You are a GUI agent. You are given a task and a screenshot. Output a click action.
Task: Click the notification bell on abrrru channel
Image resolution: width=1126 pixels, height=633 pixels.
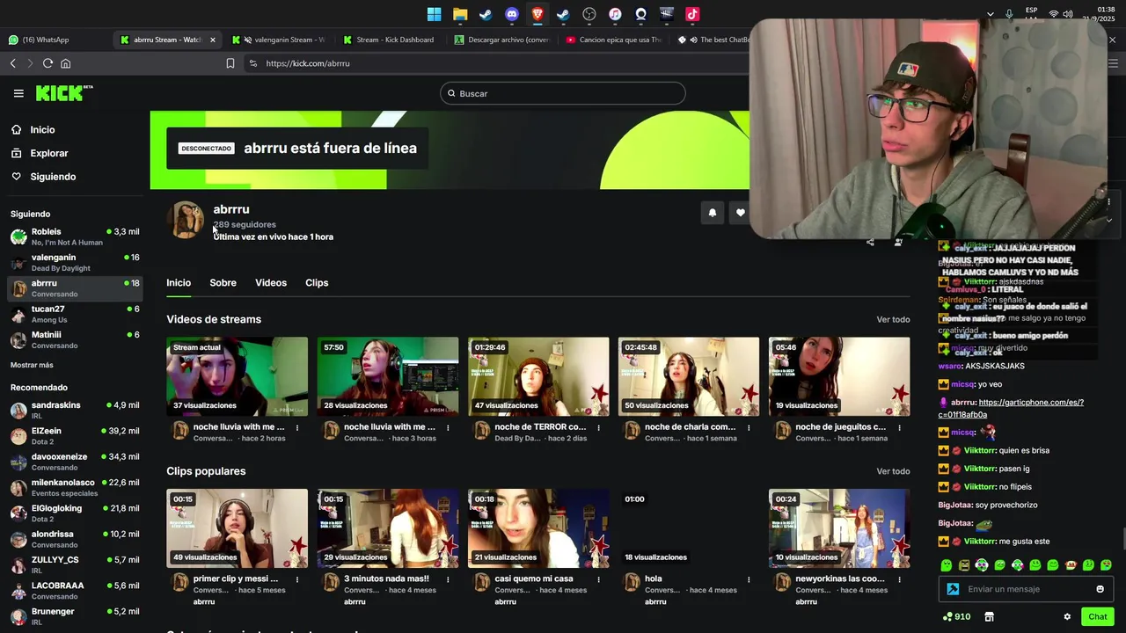click(x=713, y=212)
